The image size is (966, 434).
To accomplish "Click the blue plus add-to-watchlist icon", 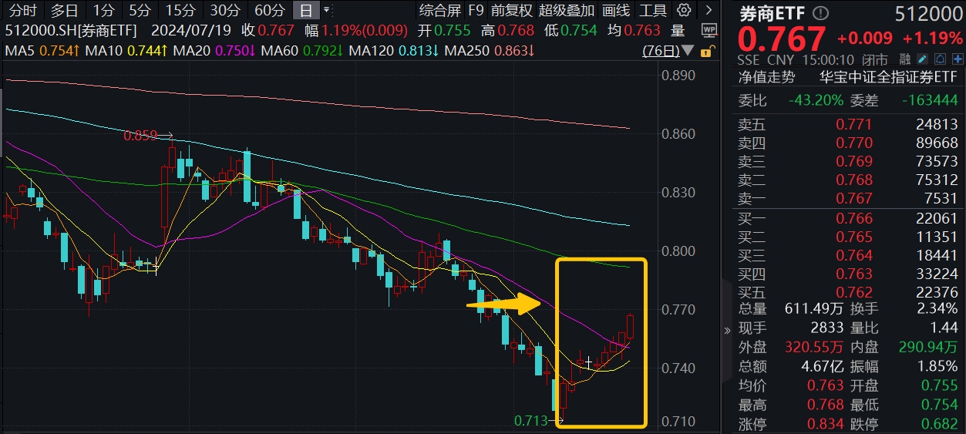I will pyautogui.click(x=956, y=59).
